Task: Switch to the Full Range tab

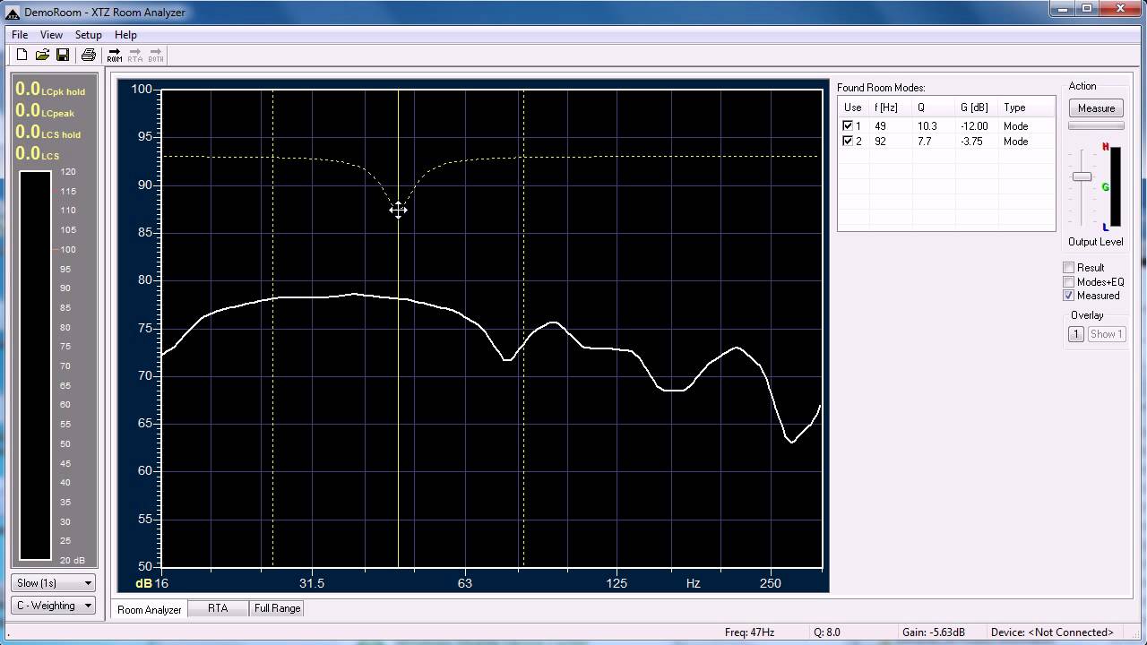Action: tap(278, 608)
